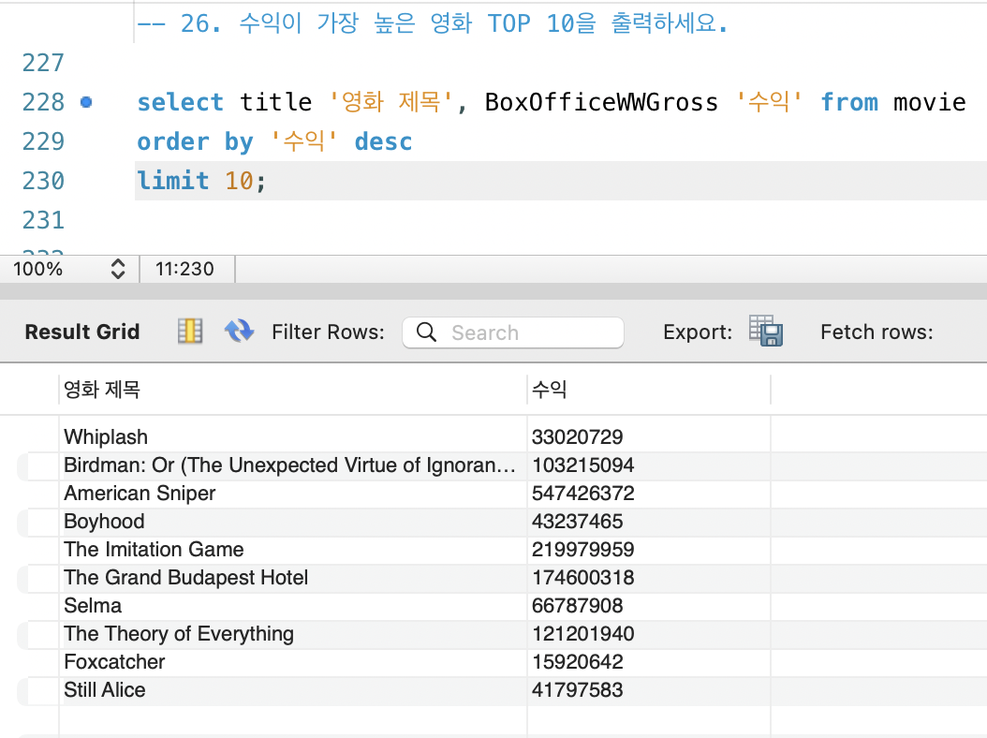Select the Whiplash result row
The image size is (987, 738).
click(105, 436)
